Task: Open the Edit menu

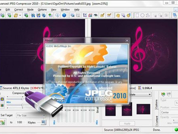Action: click(8, 10)
